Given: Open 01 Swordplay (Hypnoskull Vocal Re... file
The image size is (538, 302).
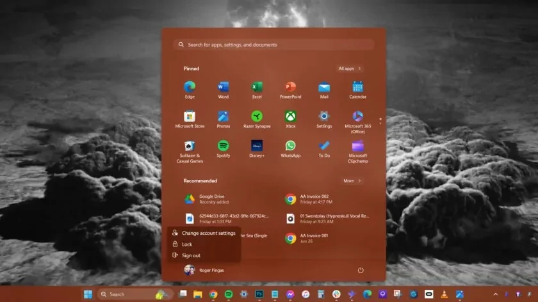Looking at the screenshot, I should 328,219.
